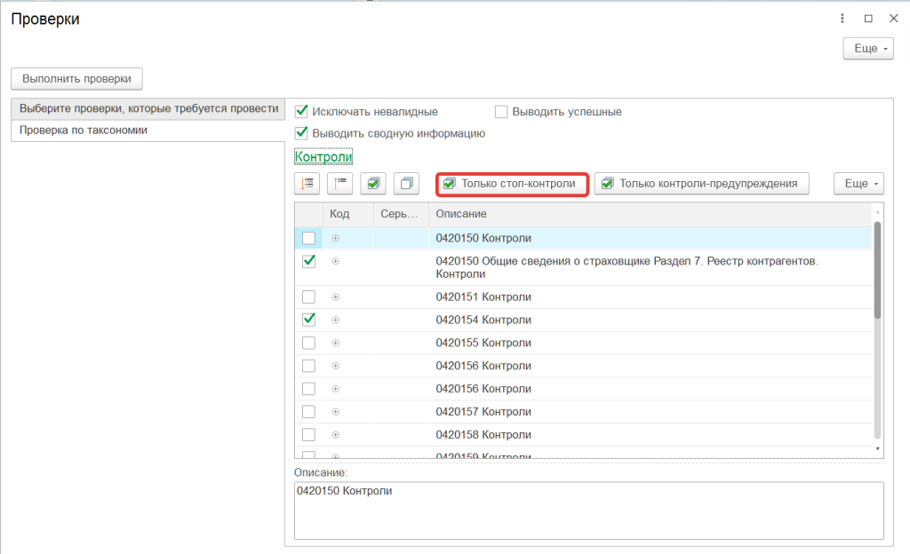Click the expand all groups toolbar icon

pos(308,184)
